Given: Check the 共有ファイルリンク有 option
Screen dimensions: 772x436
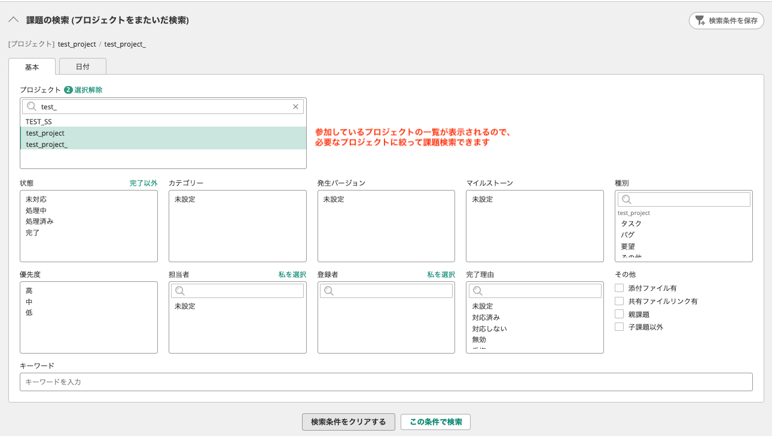Looking at the screenshot, I should click(x=620, y=301).
